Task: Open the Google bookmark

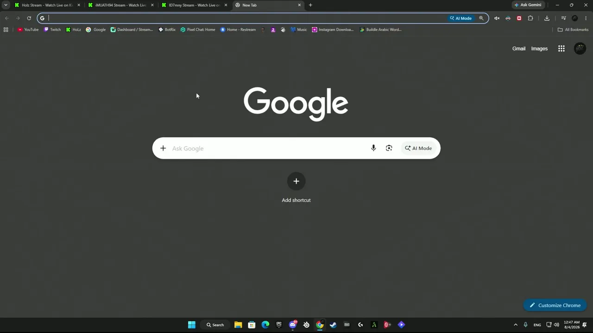Action: pos(95,30)
